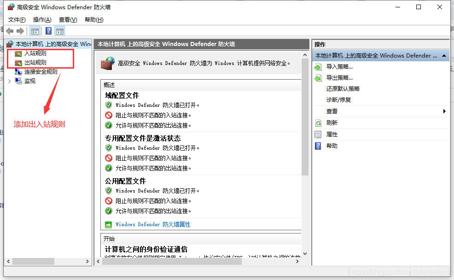Open the 查看(V) menu
This screenshot has height=280, width=454.
[x=68, y=20]
